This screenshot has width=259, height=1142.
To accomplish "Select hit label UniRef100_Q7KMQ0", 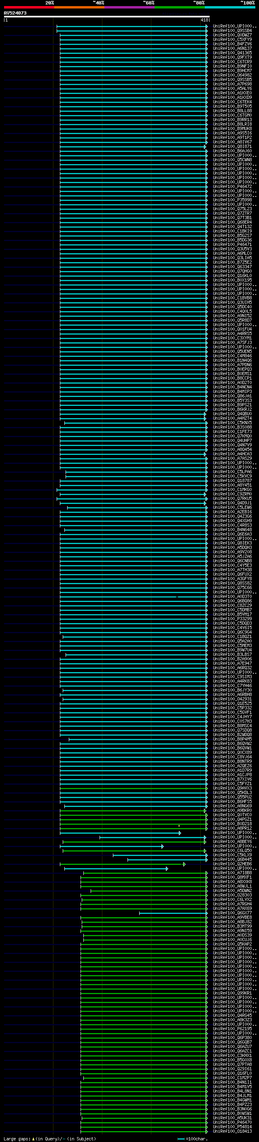I will point(232,436).
